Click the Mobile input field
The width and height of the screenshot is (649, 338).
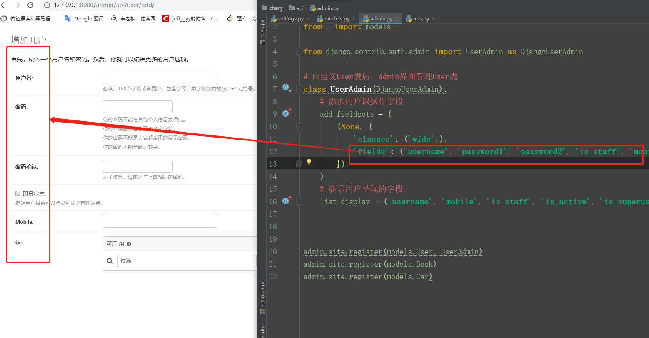(160, 221)
